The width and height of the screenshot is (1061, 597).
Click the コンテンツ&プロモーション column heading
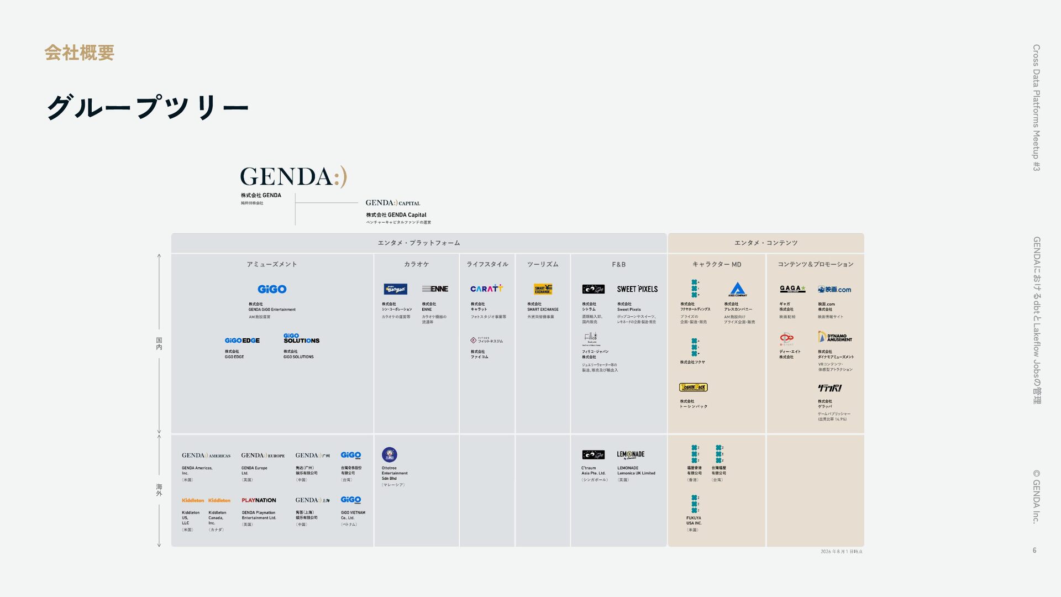(x=816, y=265)
